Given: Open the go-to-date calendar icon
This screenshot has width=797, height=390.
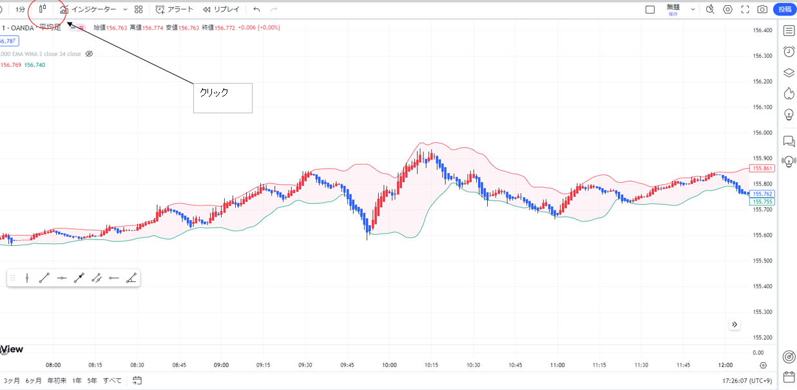Looking at the screenshot, I should (137, 380).
